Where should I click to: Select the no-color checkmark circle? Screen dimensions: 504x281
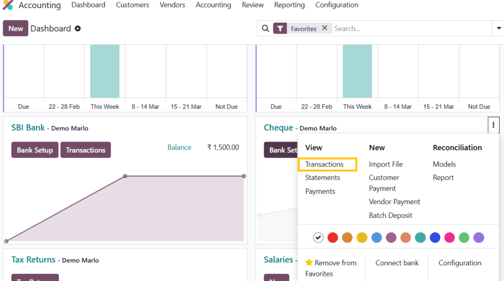coord(318,238)
